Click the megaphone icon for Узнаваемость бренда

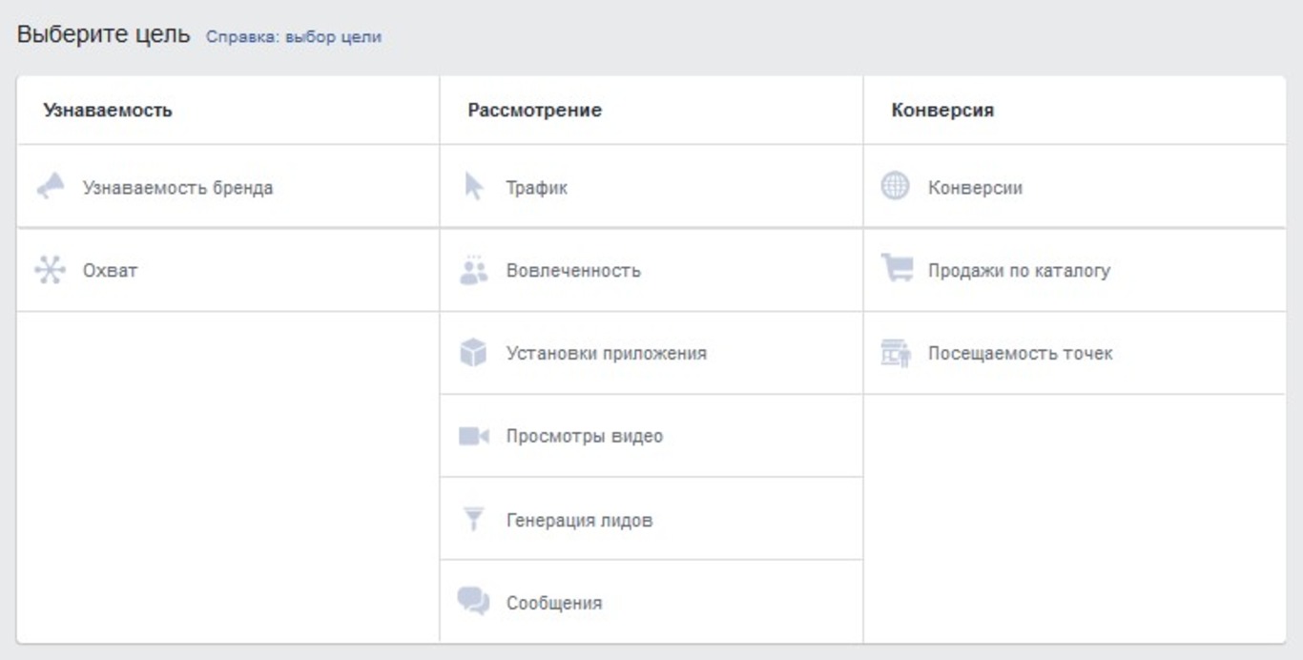coord(51,187)
